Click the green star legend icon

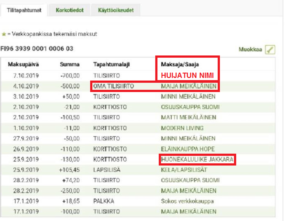(x=4, y=35)
